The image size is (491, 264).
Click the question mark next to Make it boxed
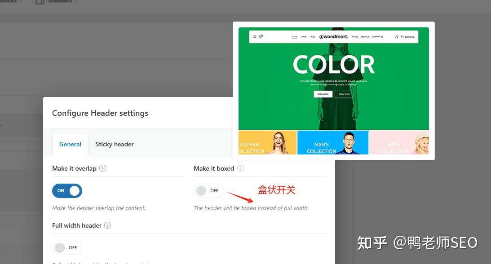pos(240,168)
